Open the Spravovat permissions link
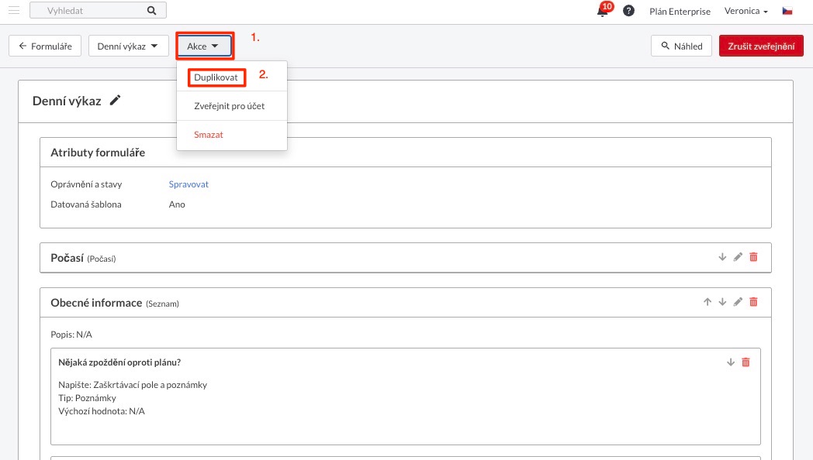Viewport: 813px width, 460px height. point(189,184)
